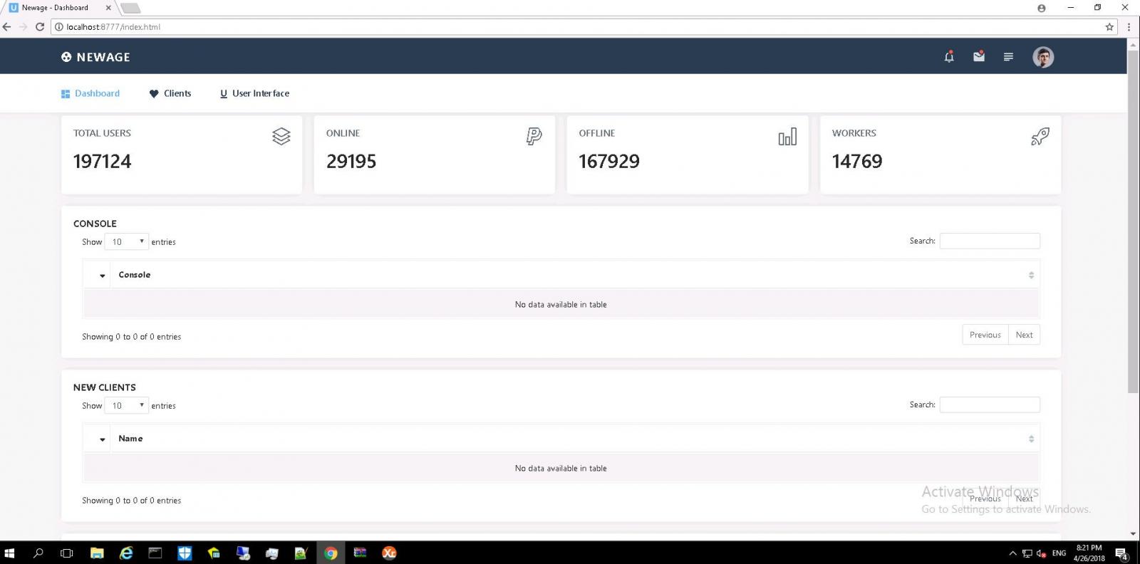1140x564 pixels.
Task: Open the New Clients entries count dropdown
Action: pos(127,406)
